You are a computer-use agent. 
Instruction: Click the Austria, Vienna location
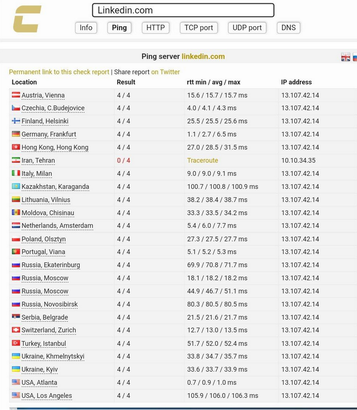coord(43,95)
